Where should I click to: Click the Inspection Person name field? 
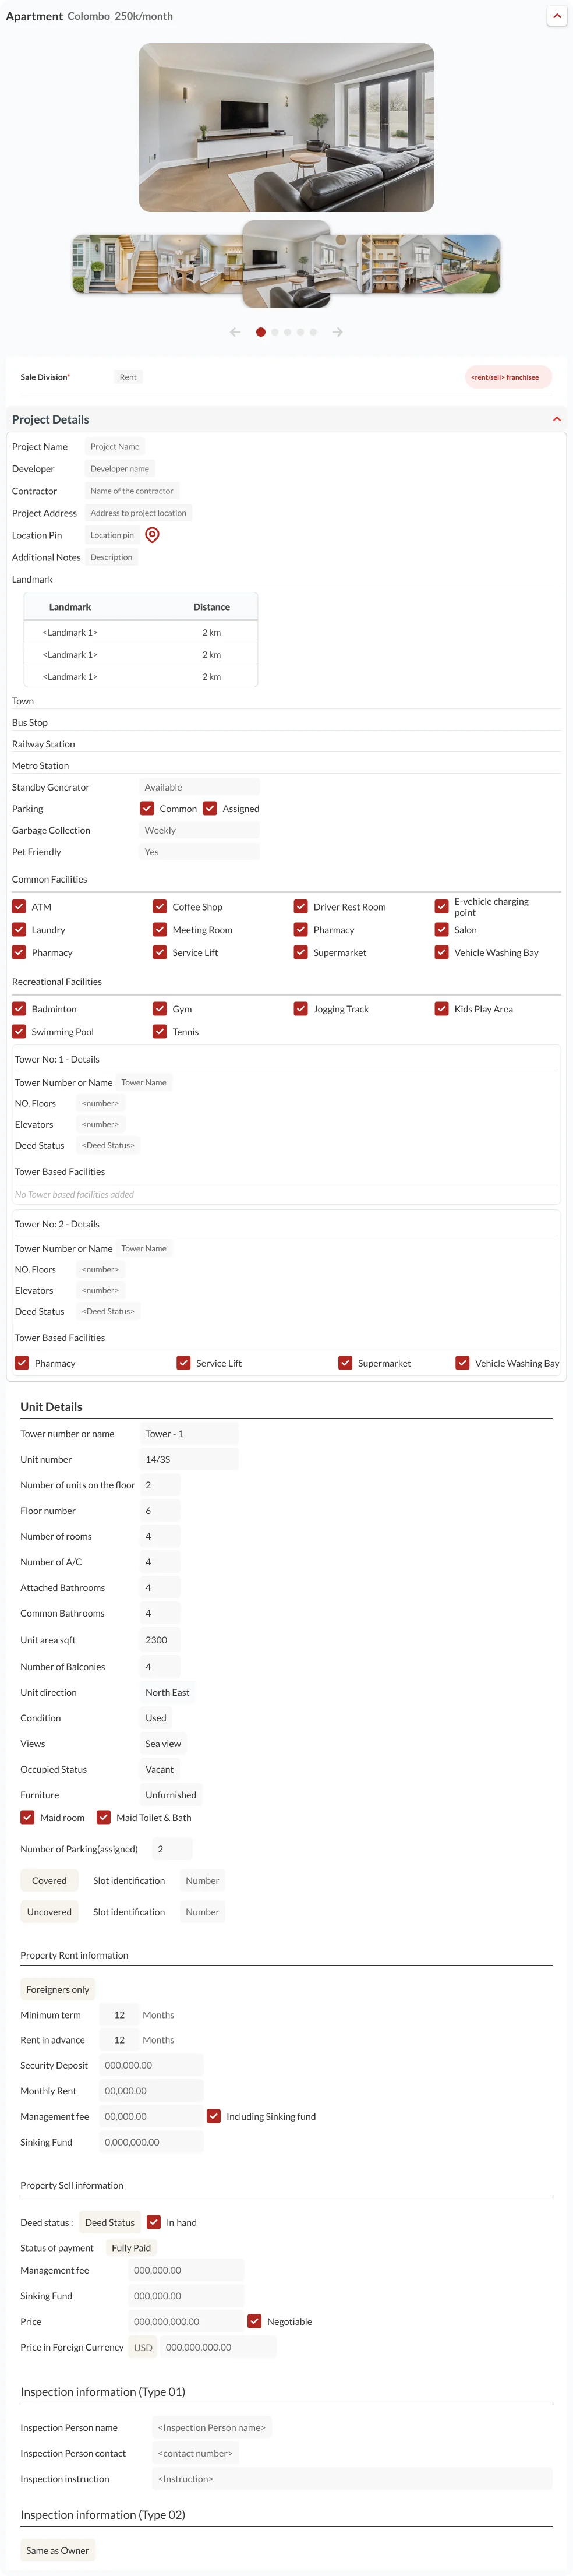pos(212,2427)
